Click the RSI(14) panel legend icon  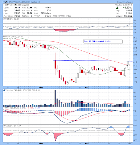[4, 19]
